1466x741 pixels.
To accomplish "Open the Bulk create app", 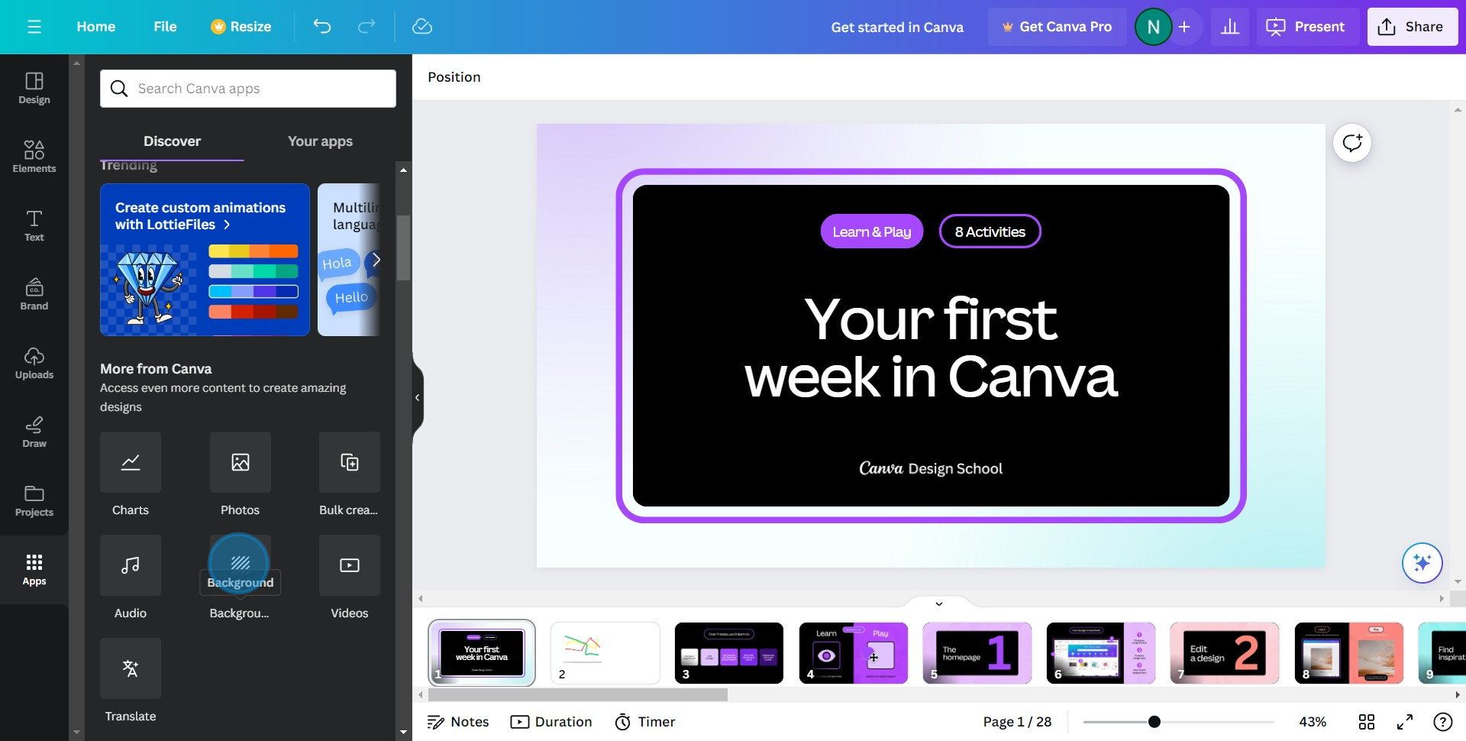I will coord(350,462).
